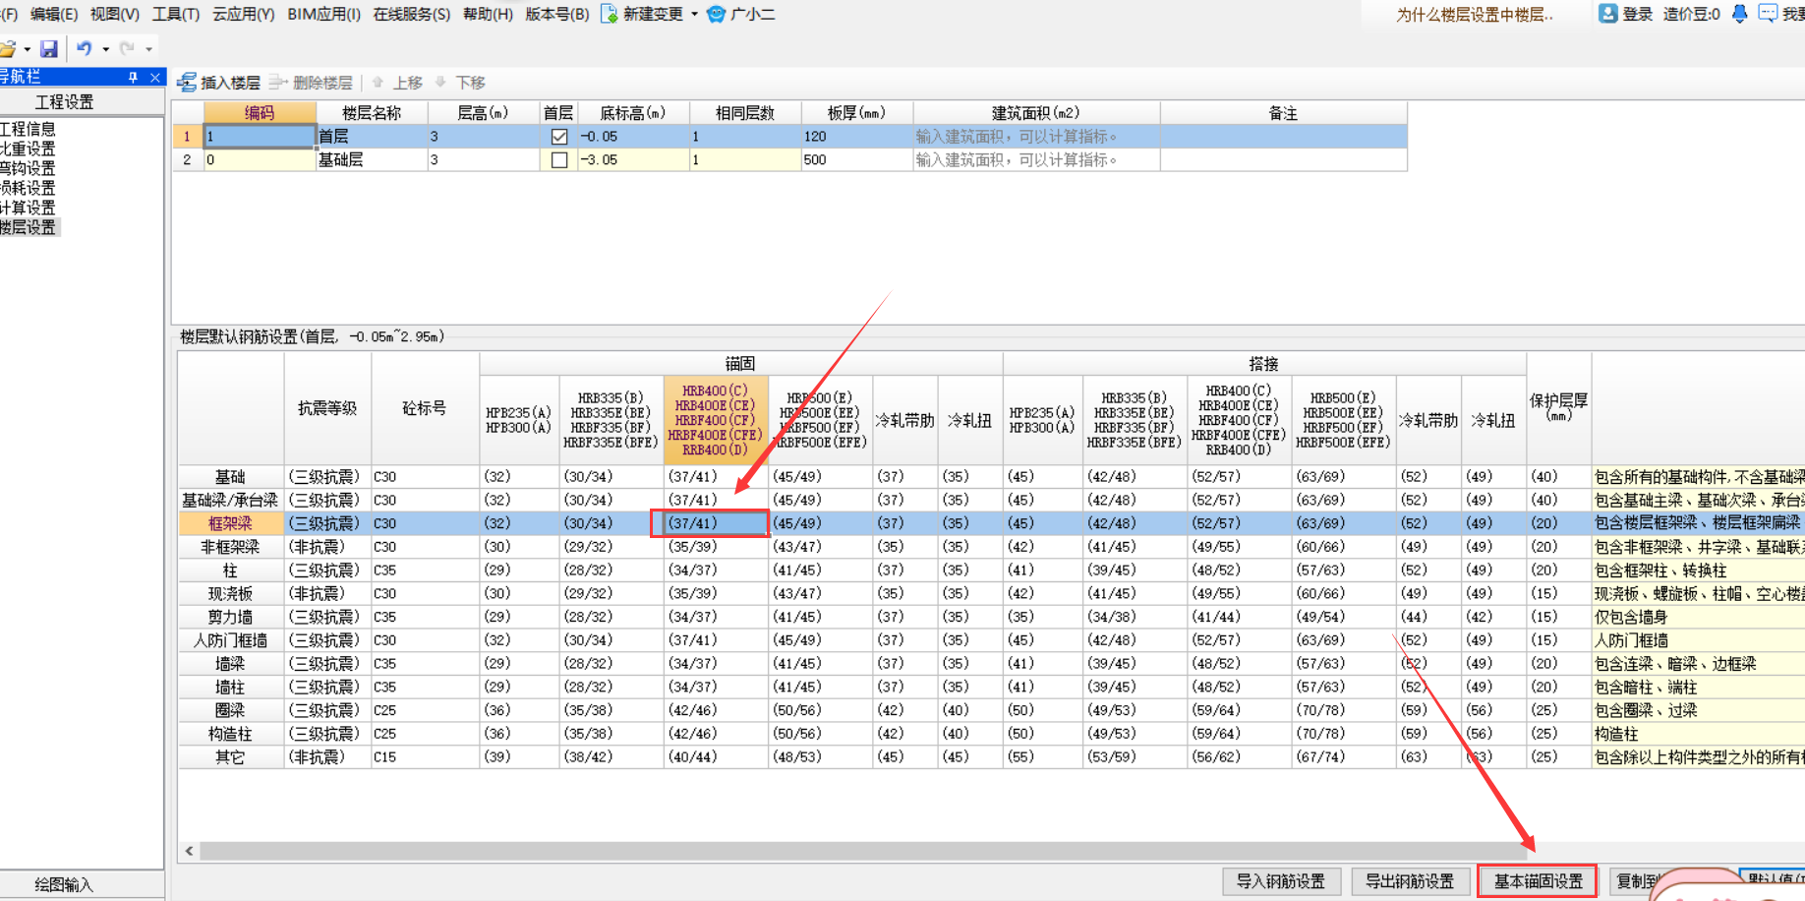Click the 其它 row C15 cell
This screenshot has height=901, width=1805.
(x=425, y=757)
